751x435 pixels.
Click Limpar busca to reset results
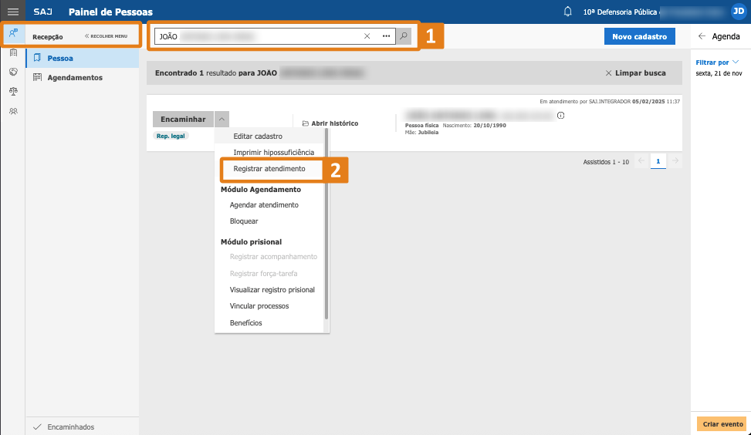635,73
